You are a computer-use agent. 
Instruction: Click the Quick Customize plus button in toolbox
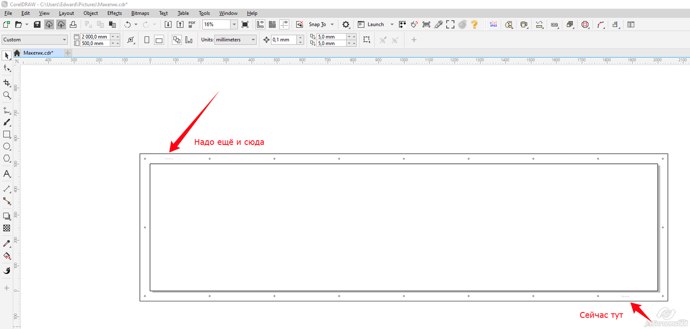(x=7, y=288)
